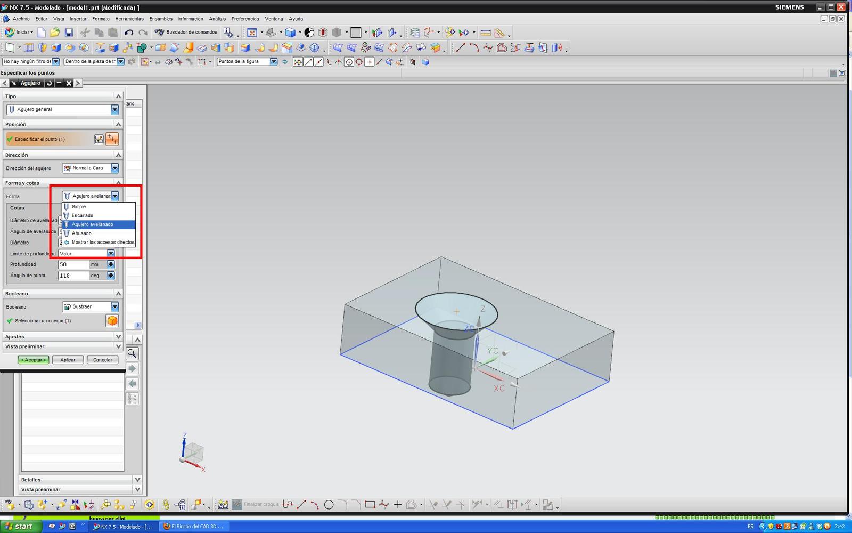This screenshot has height=533, width=852.
Task: Create a new file with the blank page icon
Action: pos(42,33)
